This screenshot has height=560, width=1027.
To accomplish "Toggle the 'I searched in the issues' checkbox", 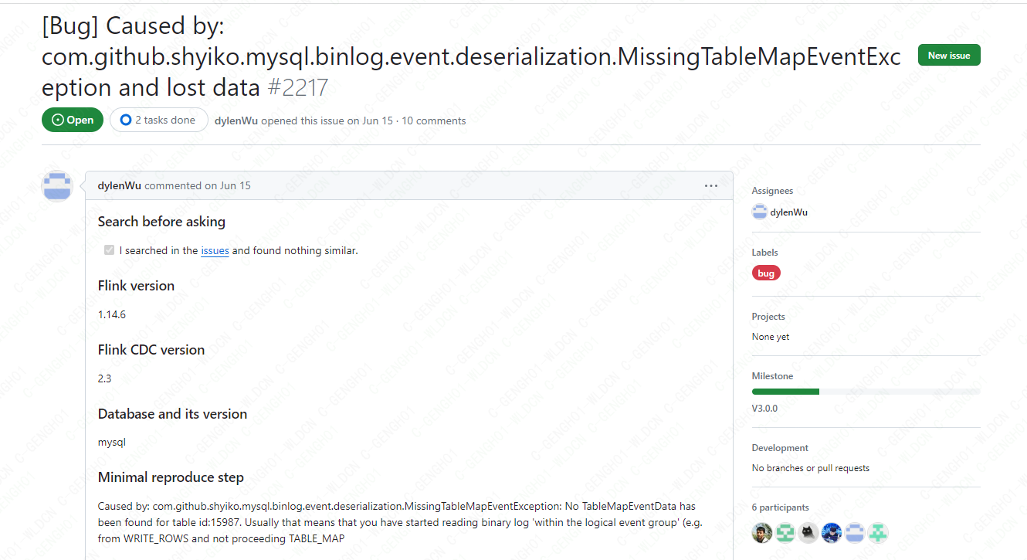I will (110, 250).
